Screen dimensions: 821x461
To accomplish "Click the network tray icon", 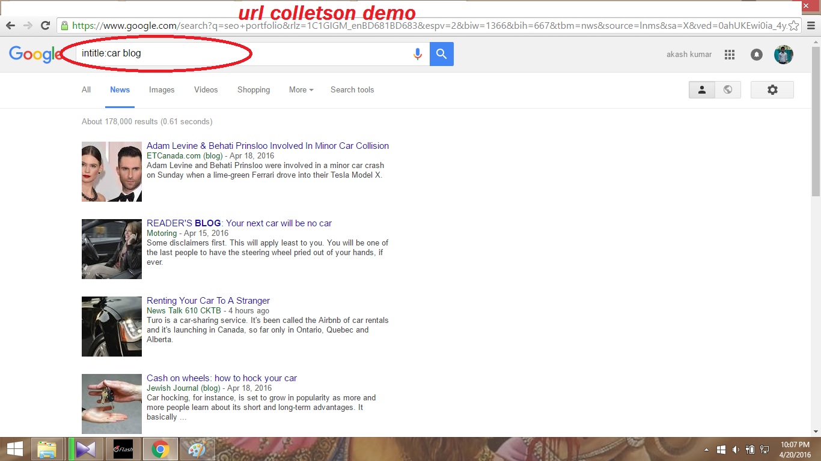I will click(765, 450).
